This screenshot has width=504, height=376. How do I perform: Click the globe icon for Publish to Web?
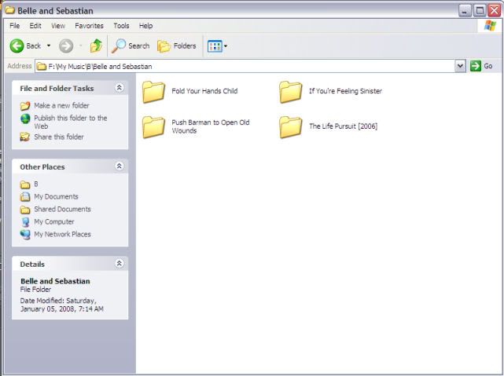pyautogui.click(x=25, y=119)
